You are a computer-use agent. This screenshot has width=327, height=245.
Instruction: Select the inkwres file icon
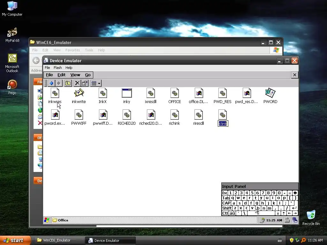pos(55,93)
